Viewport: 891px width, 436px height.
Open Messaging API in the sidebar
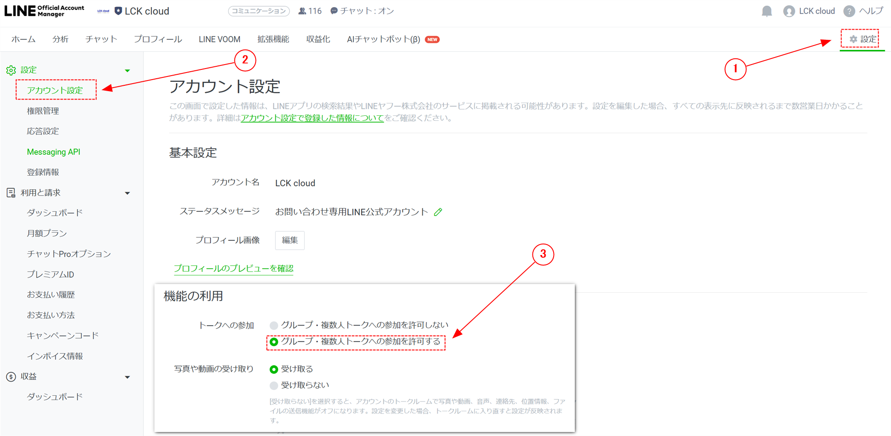[x=54, y=152]
